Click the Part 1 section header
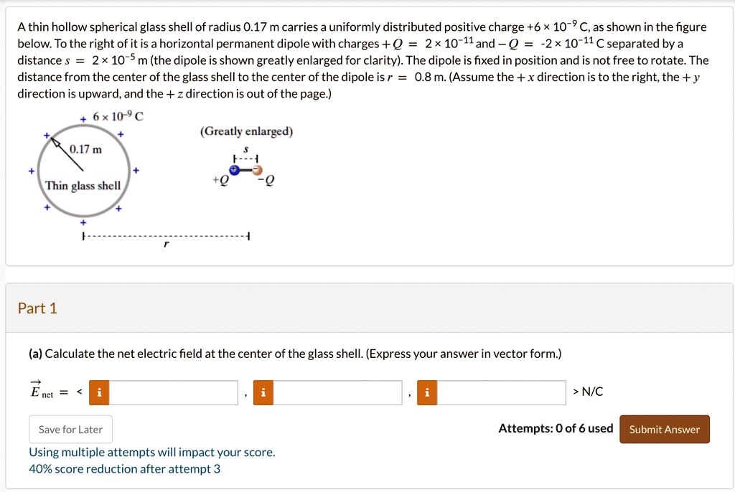735x492 pixels. (x=37, y=308)
